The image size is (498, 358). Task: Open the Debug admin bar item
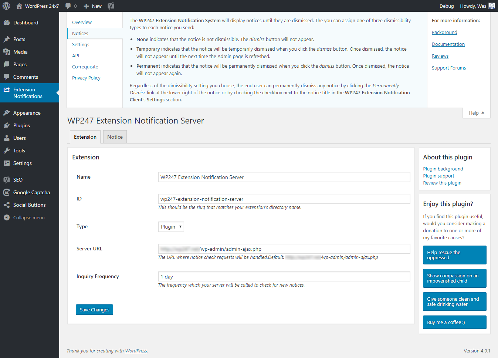[x=447, y=6]
